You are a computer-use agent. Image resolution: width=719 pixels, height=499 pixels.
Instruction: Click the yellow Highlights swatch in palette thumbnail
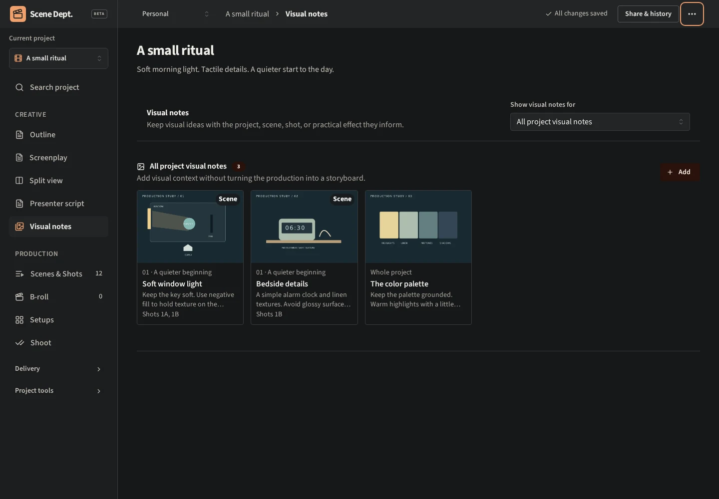coord(389,225)
